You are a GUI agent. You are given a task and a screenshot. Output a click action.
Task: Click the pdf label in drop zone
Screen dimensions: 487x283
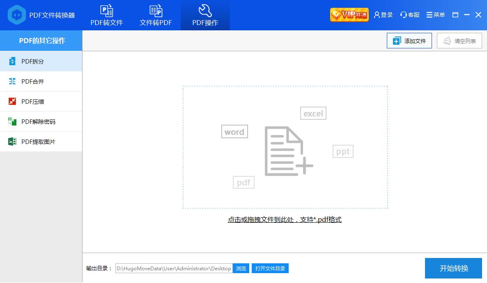coord(243,183)
